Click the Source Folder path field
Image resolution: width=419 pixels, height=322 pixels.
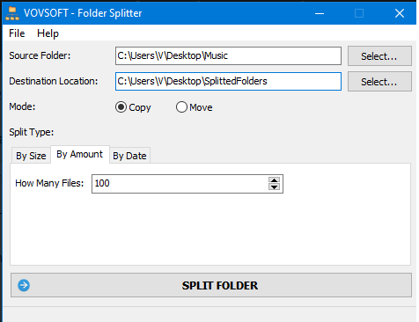click(228, 55)
